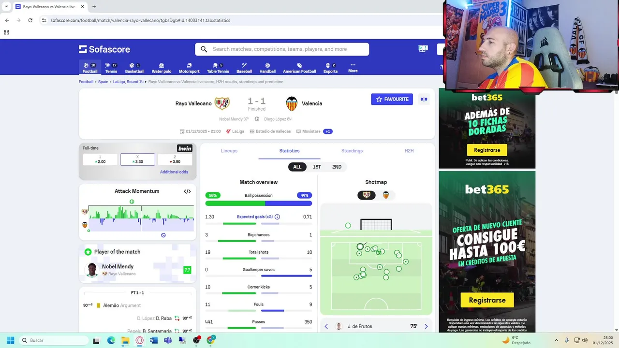This screenshot has width=619, height=348.
Task: Open the Esports section
Action: pos(330,68)
